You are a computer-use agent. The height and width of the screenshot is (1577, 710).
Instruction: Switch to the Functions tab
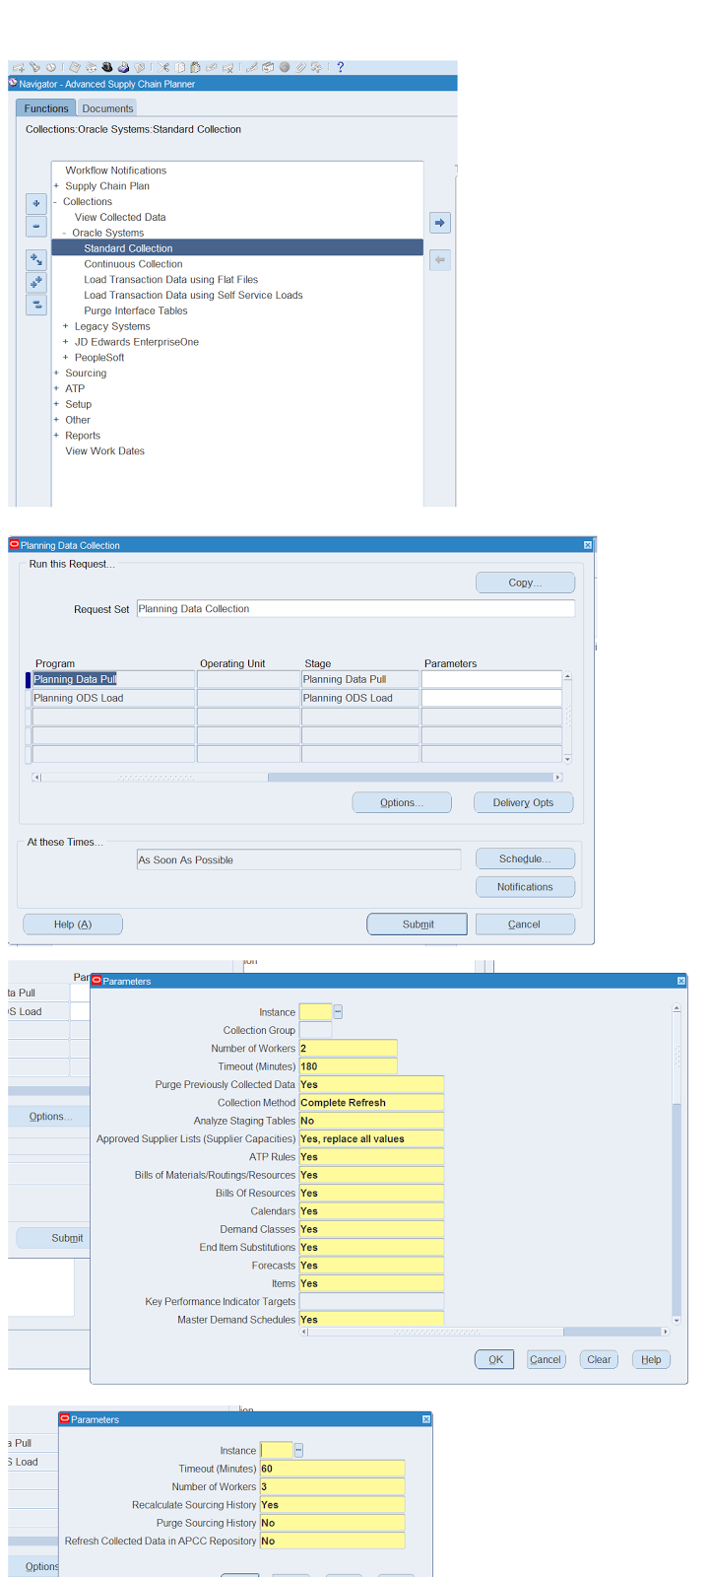(x=46, y=108)
